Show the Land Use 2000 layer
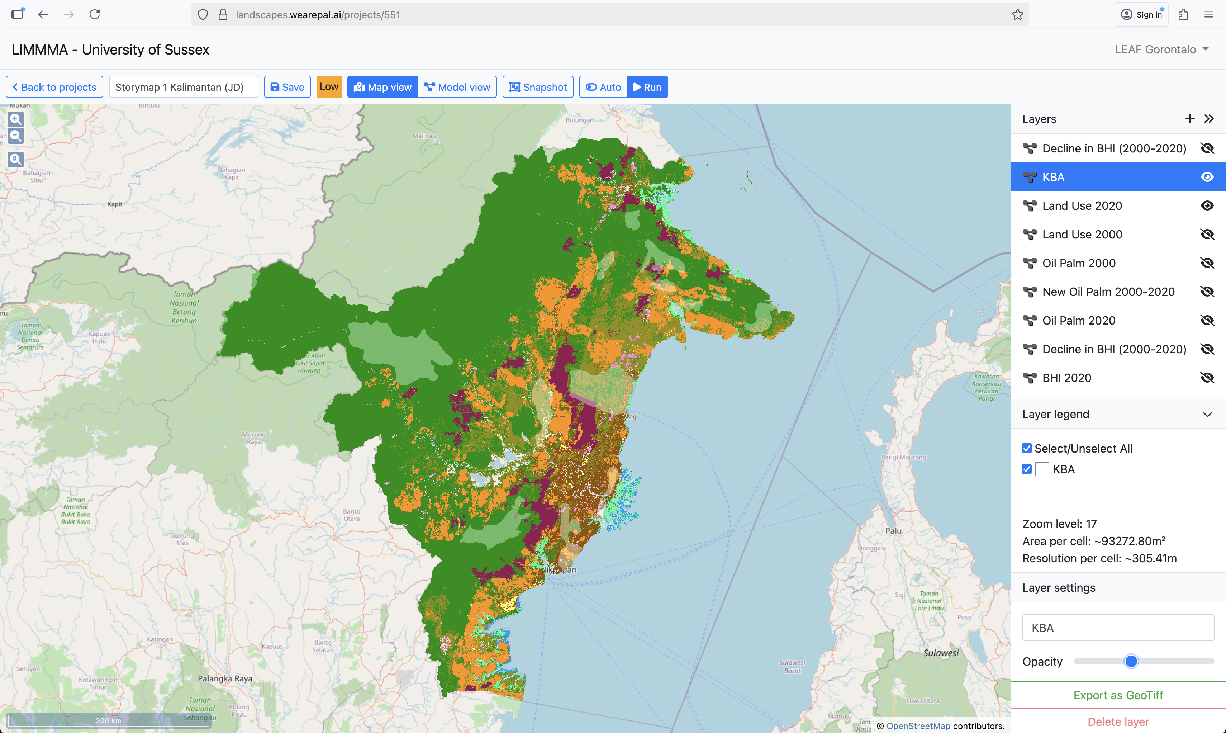 [x=1207, y=235]
